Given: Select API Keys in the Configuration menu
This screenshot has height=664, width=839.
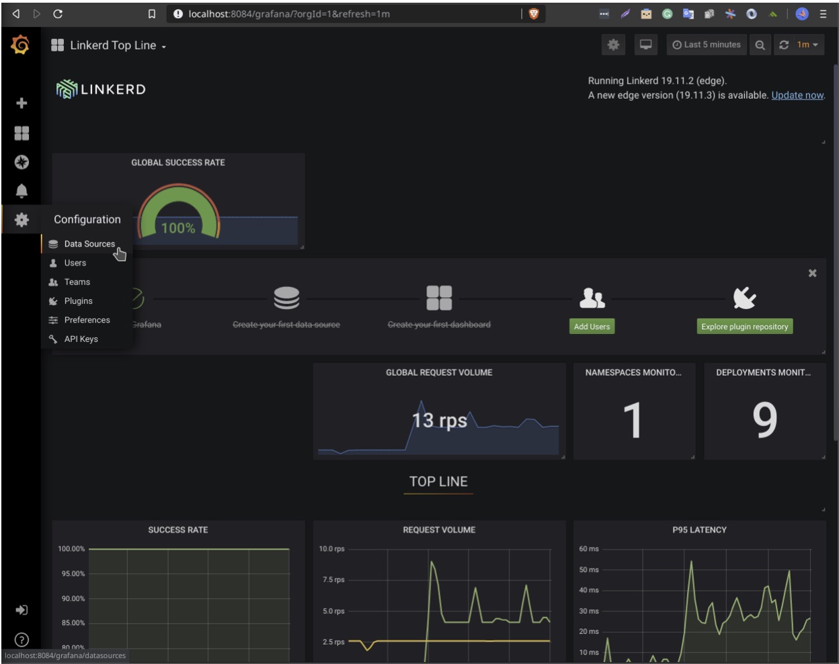Looking at the screenshot, I should point(87,339).
